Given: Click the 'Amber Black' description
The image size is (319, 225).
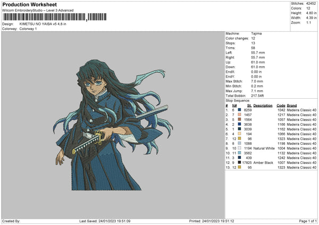Looking at the screenshot, I should tap(263, 163).
